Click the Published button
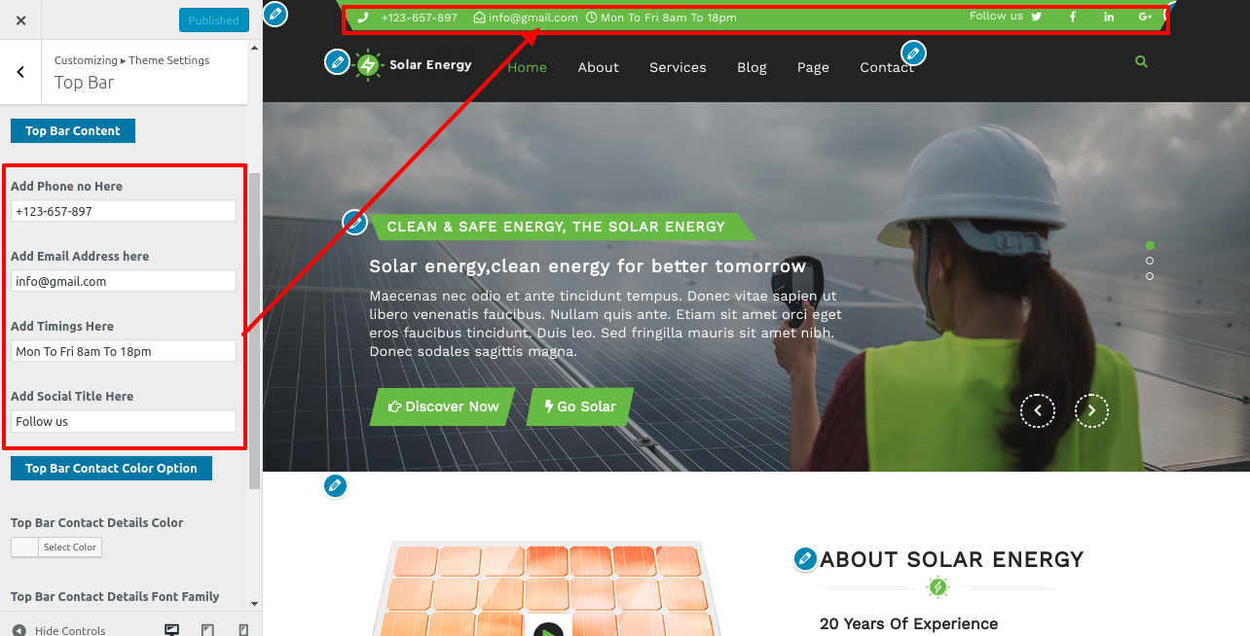This screenshot has height=636, width=1250. coord(214,20)
